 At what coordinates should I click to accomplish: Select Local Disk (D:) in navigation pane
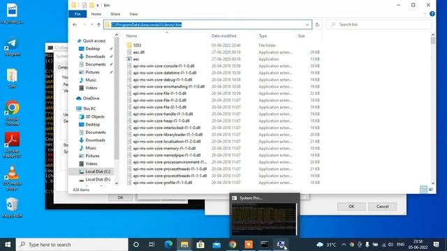(98, 180)
